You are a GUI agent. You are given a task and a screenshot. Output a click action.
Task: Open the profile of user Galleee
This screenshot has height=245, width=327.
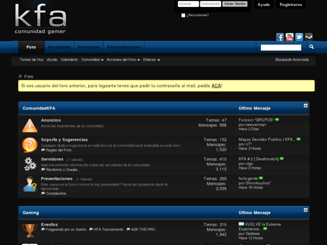tap(252, 234)
